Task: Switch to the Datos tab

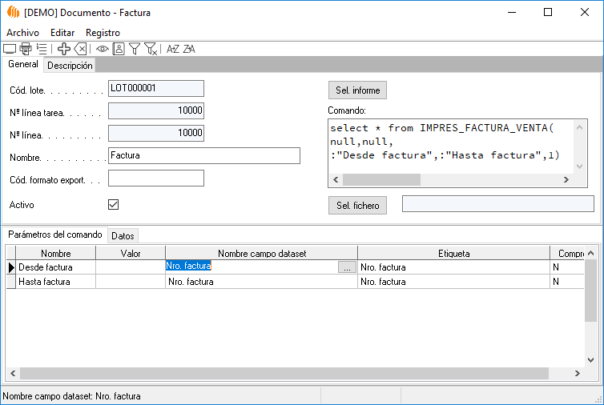Action: tap(123, 235)
